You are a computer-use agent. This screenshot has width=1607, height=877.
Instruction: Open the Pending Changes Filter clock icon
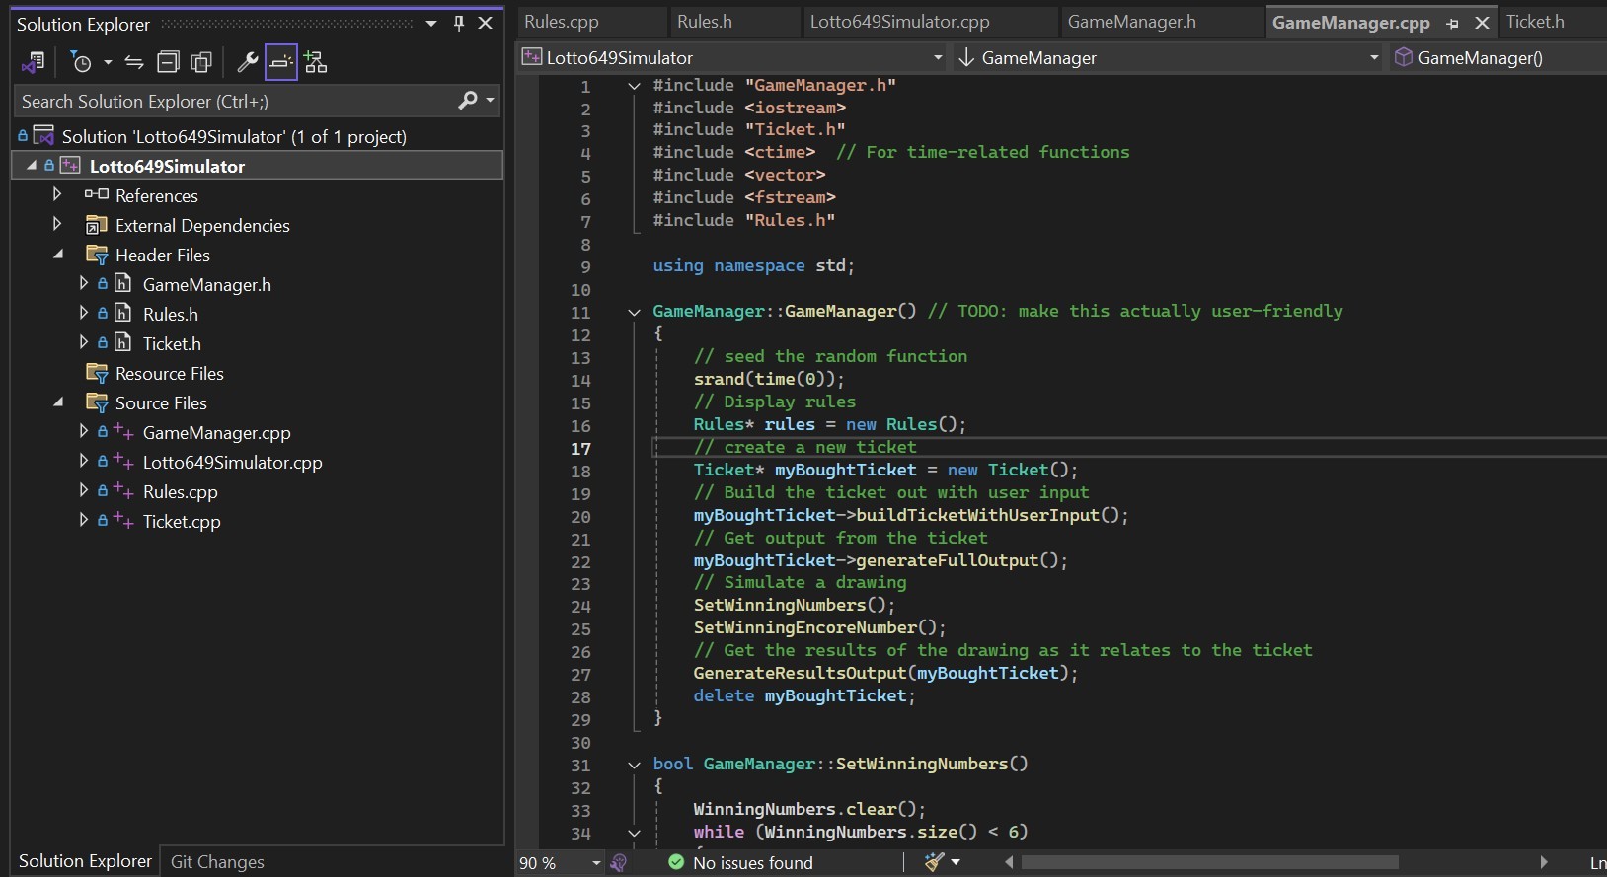(82, 63)
